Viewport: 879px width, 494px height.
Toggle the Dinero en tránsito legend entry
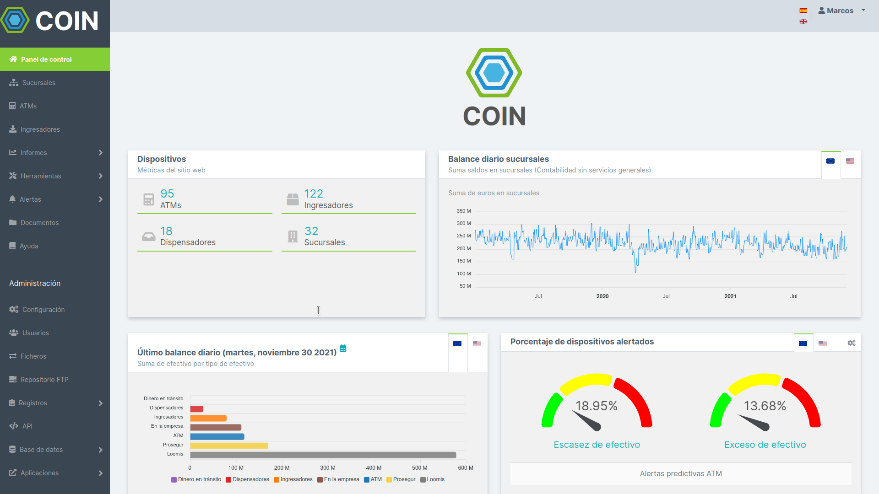(196, 479)
